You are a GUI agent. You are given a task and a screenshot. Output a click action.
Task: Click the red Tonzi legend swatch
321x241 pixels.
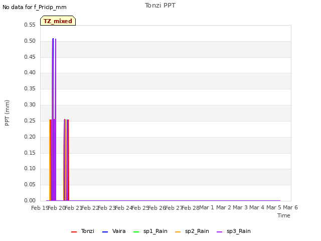coord(74,232)
